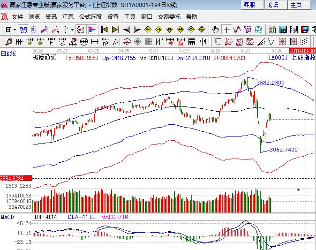Open the 交易委托 menu
Image resolution: width=316 pixels, height=250 pixels.
pos(170,16)
